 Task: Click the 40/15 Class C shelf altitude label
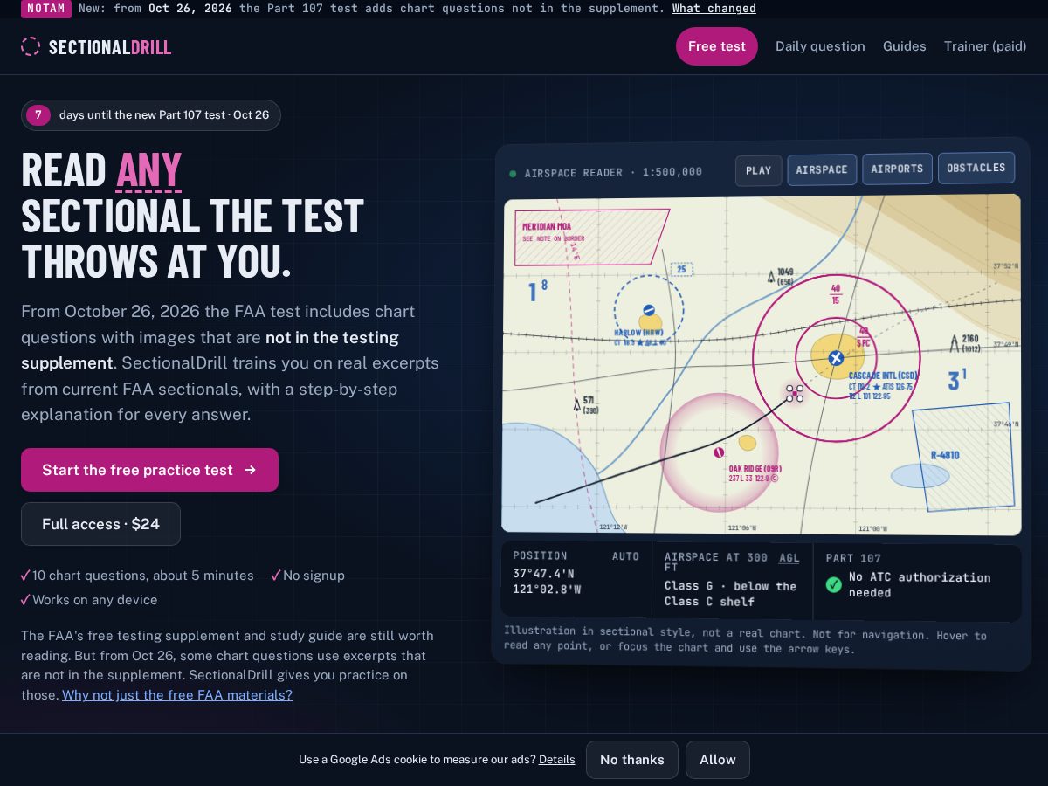pos(836,294)
